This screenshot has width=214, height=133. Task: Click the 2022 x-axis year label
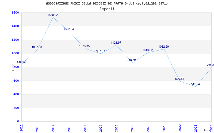pyautogui.click(x=180, y=128)
